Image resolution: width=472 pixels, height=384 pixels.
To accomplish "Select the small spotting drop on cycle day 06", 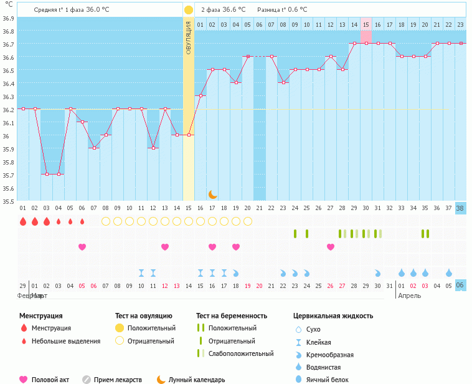I will (x=82, y=221).
